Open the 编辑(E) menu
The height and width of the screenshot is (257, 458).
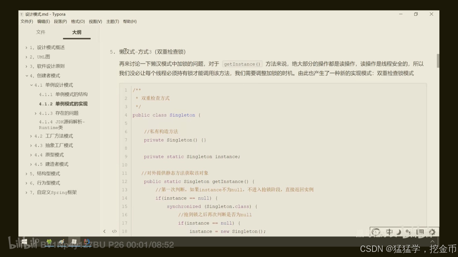pyautogui.click(x=43, y=21)
